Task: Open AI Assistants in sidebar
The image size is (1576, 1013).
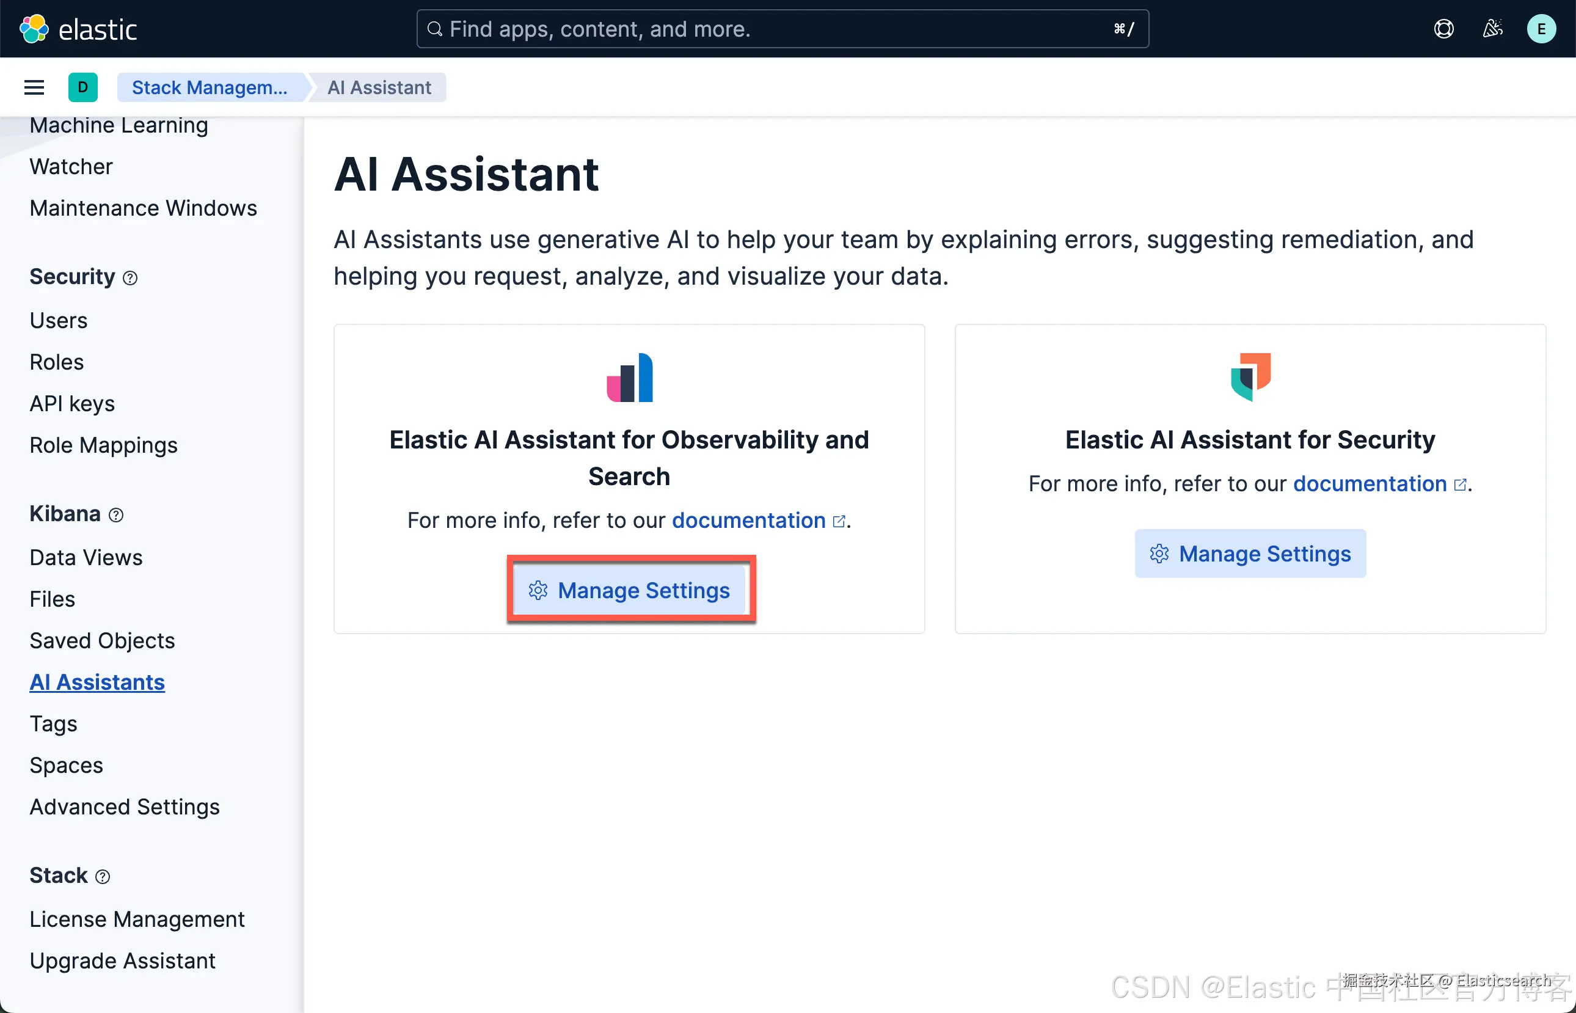Action: 97,682
